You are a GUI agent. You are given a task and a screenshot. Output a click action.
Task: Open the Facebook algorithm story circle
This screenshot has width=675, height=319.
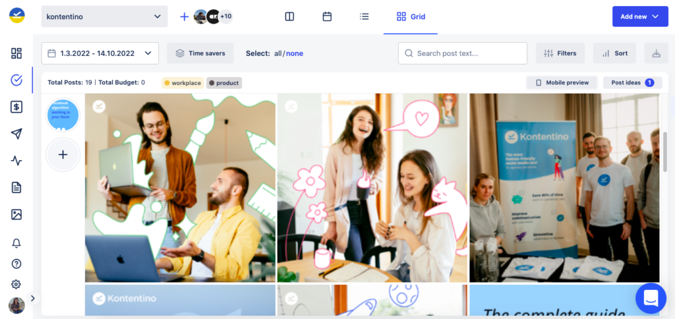[x=63, y=115]
